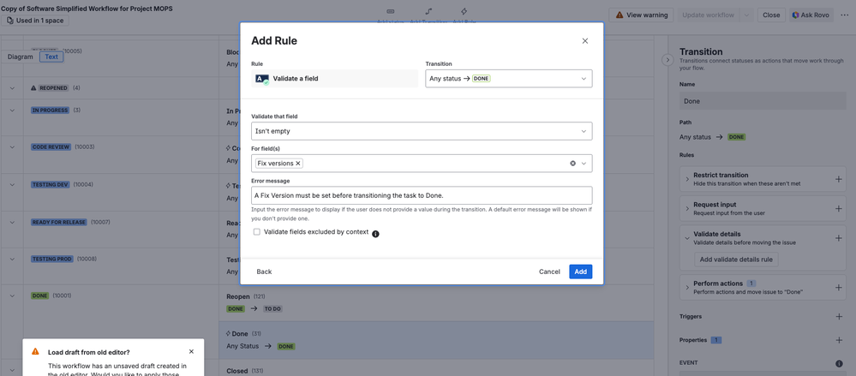The height and width of the screenshot is (376, 856).
Task: Click the Update workflow button
Action: tap(709, 15)
